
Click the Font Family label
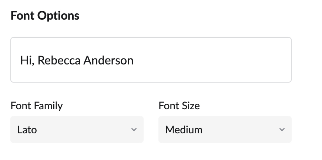pos(37,106)
